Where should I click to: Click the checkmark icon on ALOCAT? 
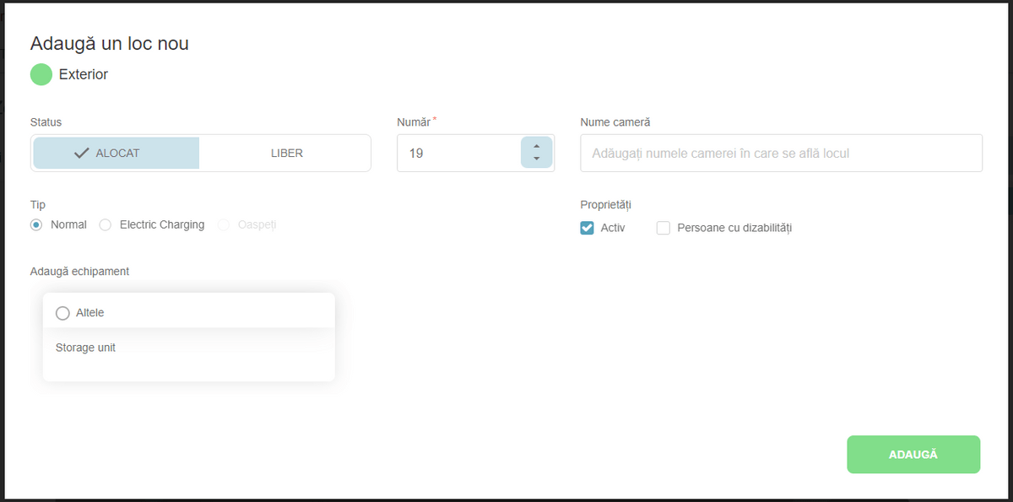(82, 154)
